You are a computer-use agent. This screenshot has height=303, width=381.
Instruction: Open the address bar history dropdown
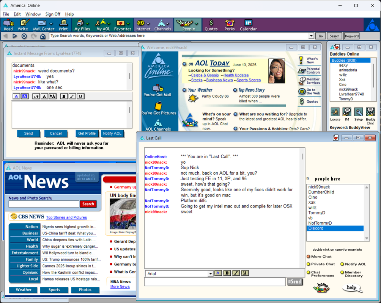[x=311, y=36]
